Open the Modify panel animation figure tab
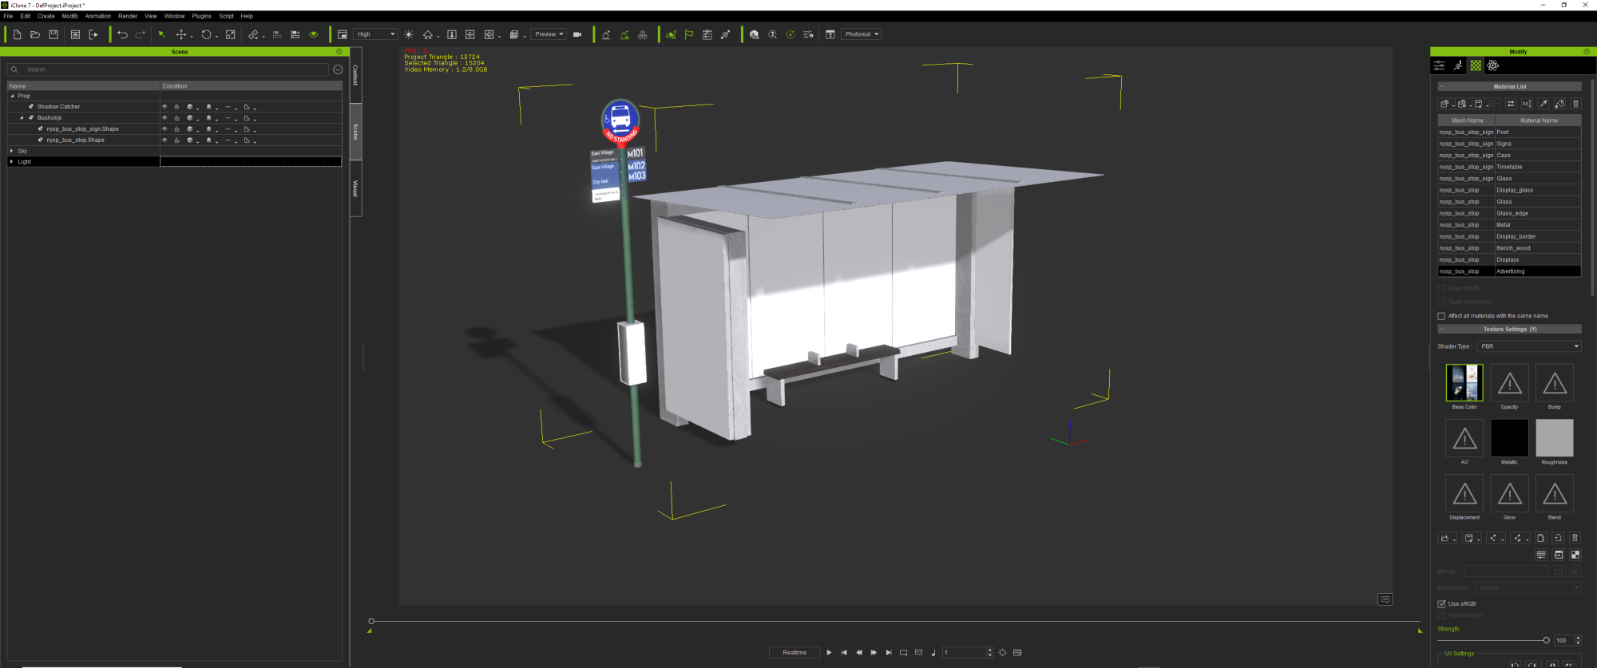 click(1458, 65)
